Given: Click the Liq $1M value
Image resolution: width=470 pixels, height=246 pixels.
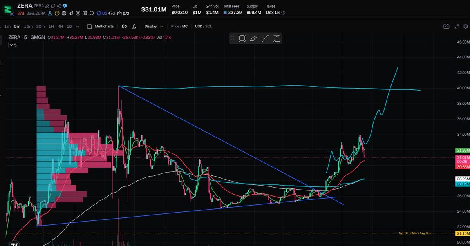Looking at the screenshot, I should click(x=197, y=13).
